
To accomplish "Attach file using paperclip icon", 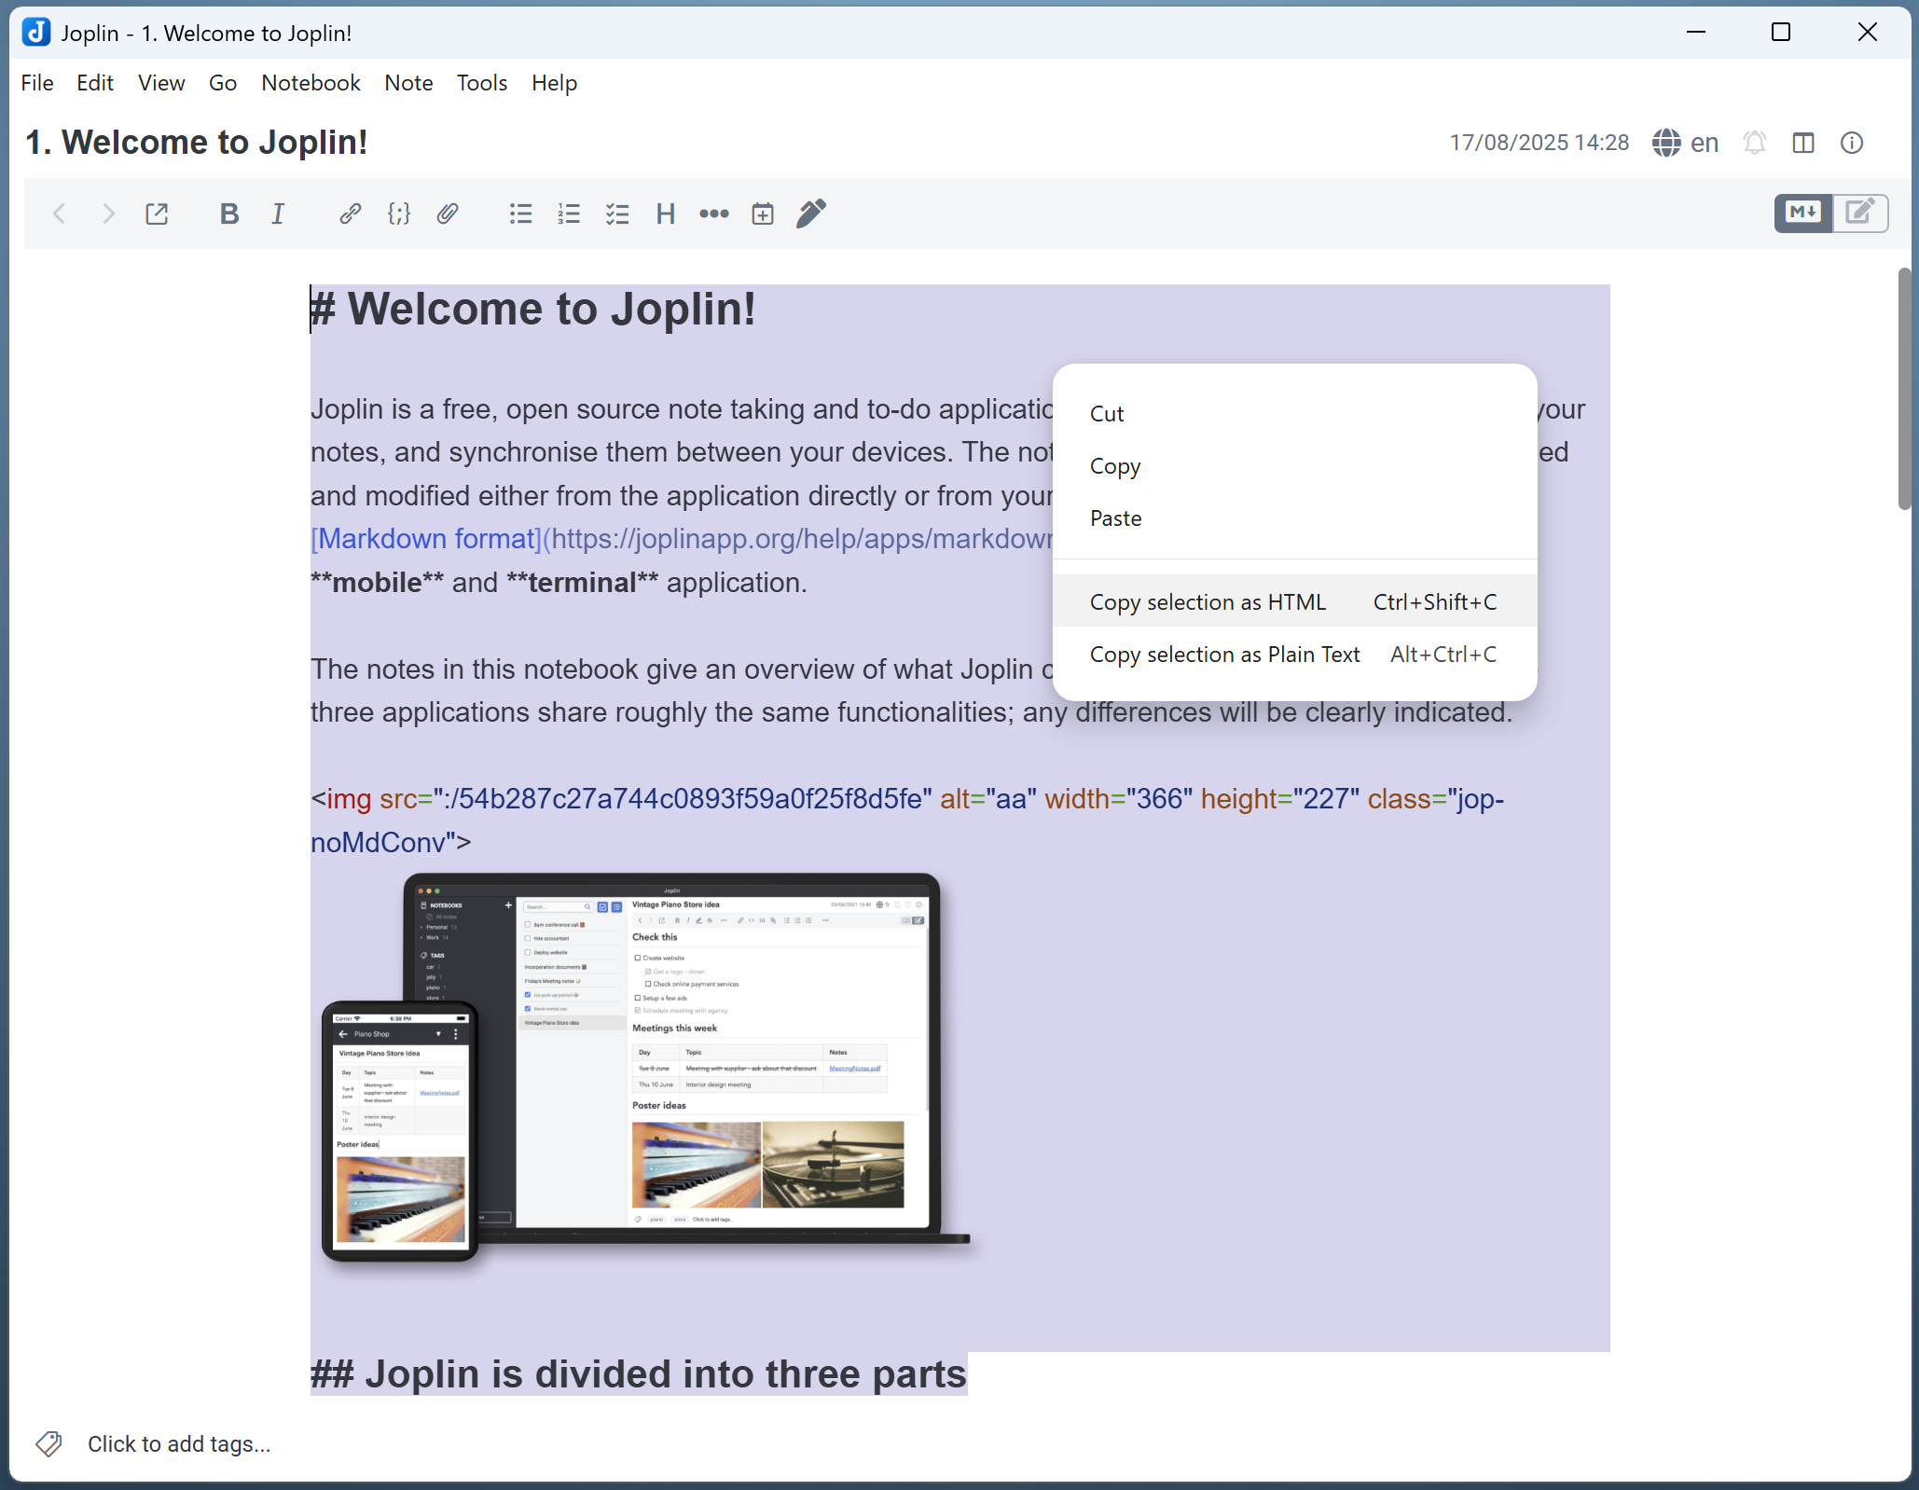I will 448,214.
